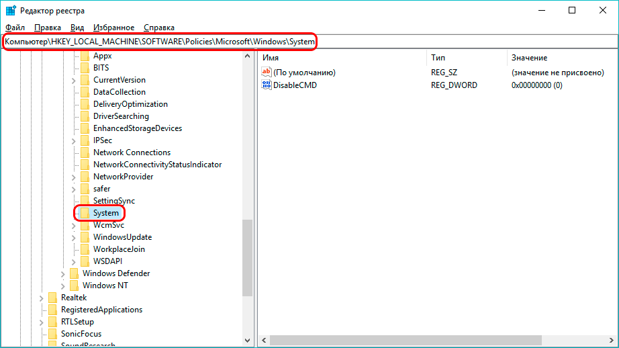619x348 pixels.
Task: Expand the WcmSvc key
Action: (x=73, y=226)
